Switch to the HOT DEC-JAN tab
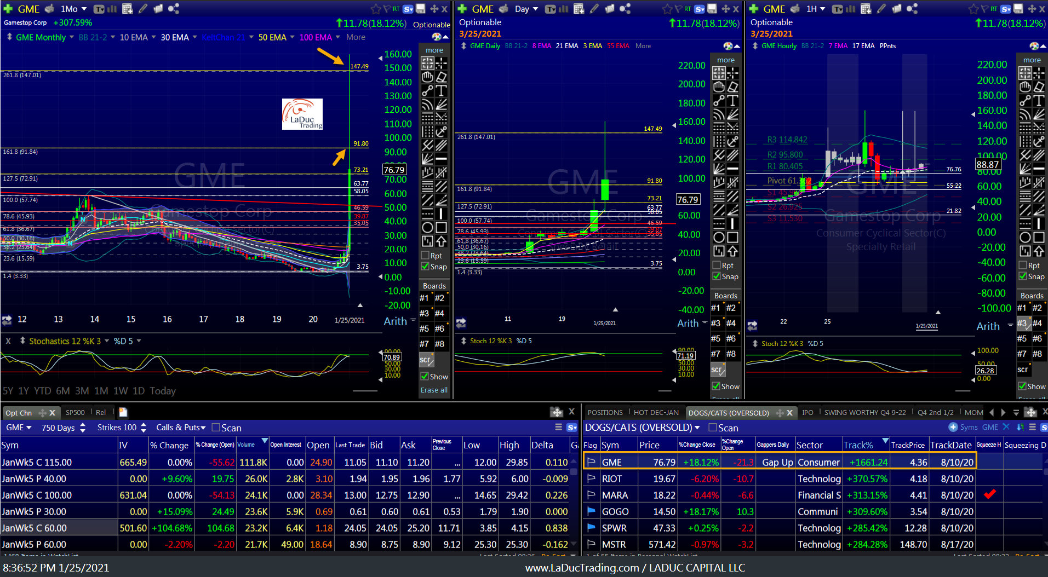Viewport: 1048px width, 577px height. pos(656,412)
